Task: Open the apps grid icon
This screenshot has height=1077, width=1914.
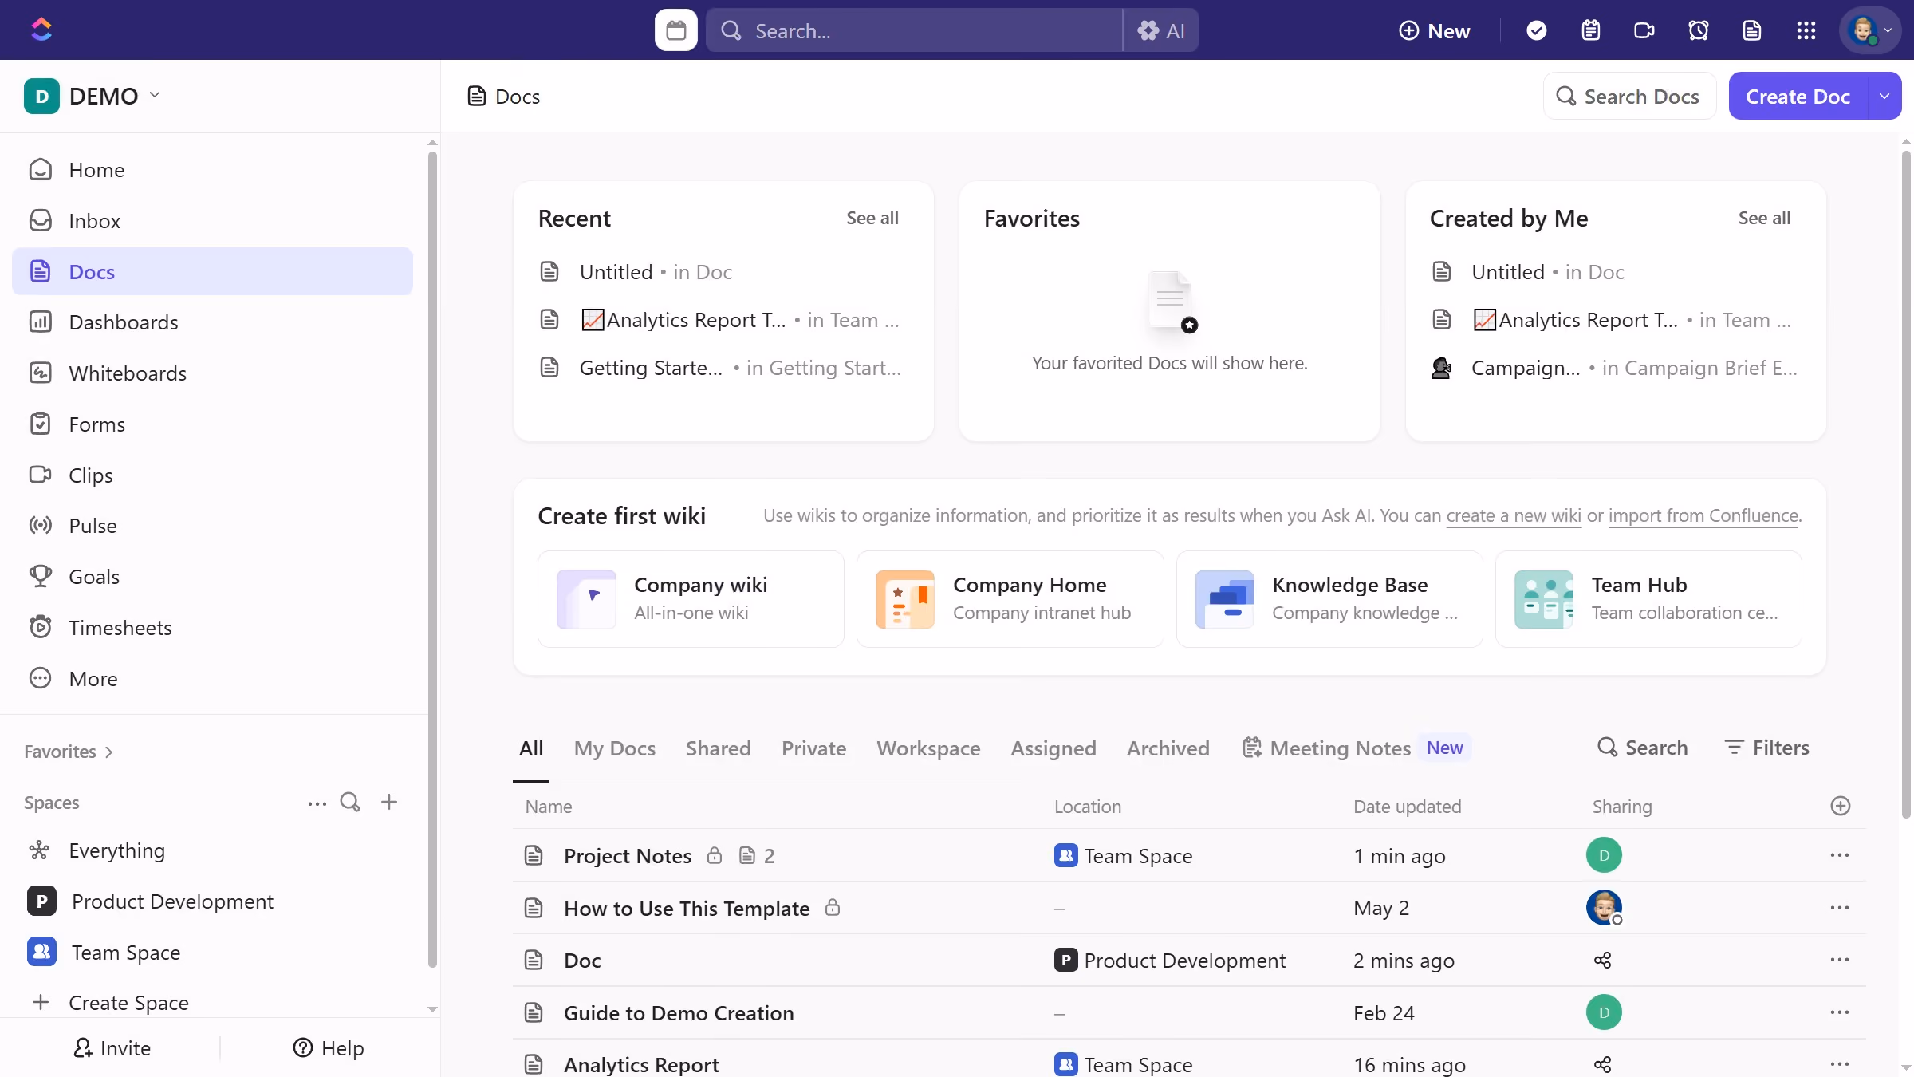Action: (1806, 30)
